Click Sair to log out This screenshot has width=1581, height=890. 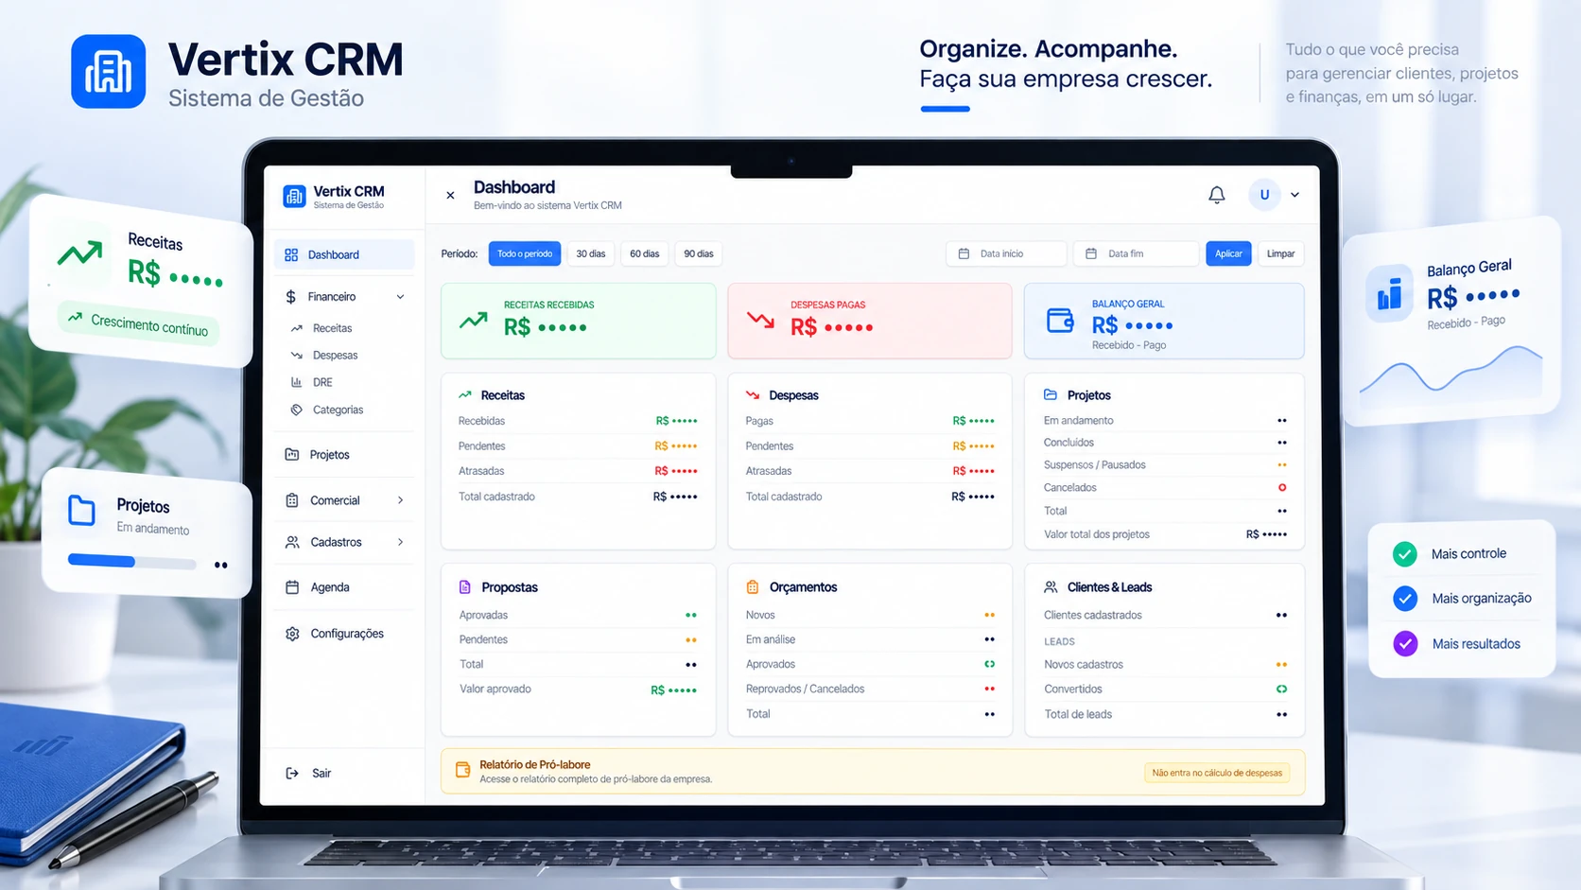321,774
